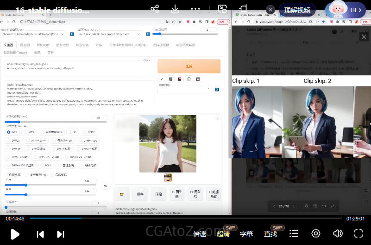The width and height of the screenshot is (371, 245).
Task: Download the video using top download icon
Action: (x=176, y=9)
